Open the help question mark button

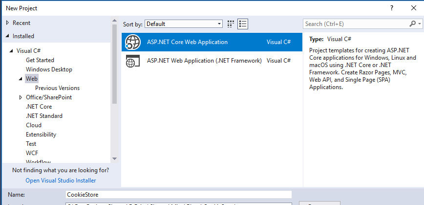[392, 8]
